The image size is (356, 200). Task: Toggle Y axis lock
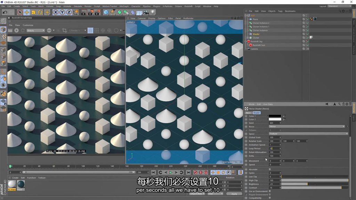62,12
